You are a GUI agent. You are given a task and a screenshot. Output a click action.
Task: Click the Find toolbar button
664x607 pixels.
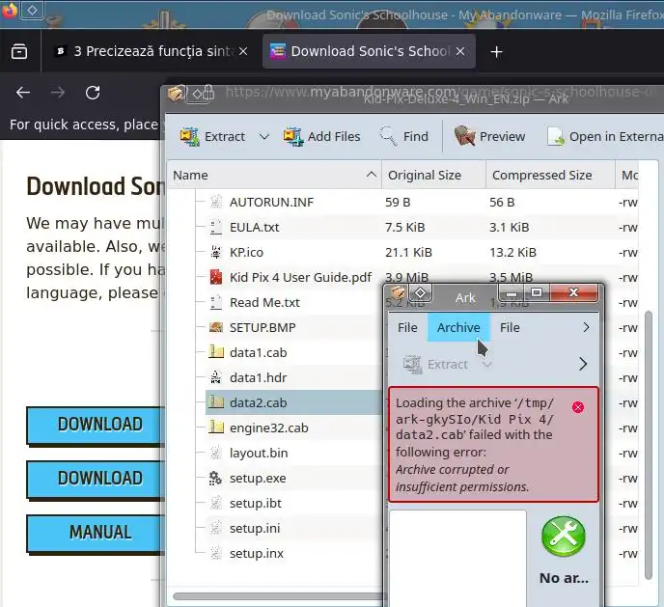(x=403, y=136)
